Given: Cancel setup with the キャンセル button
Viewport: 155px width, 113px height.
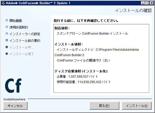Looking at the screenshot, I should [15, 106].
